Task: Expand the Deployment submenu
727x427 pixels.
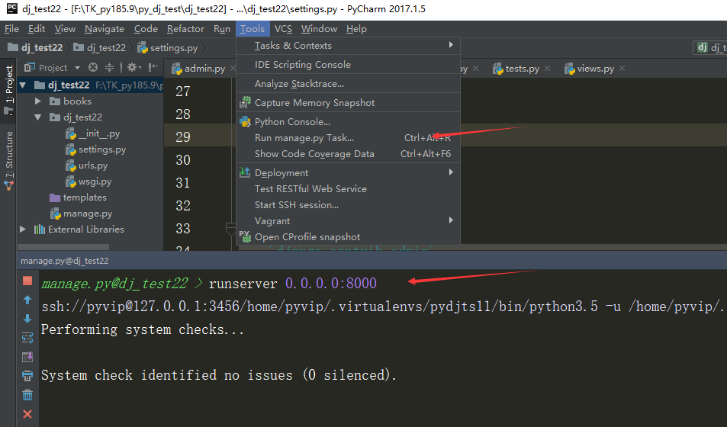Action: (x=348, y=172)
